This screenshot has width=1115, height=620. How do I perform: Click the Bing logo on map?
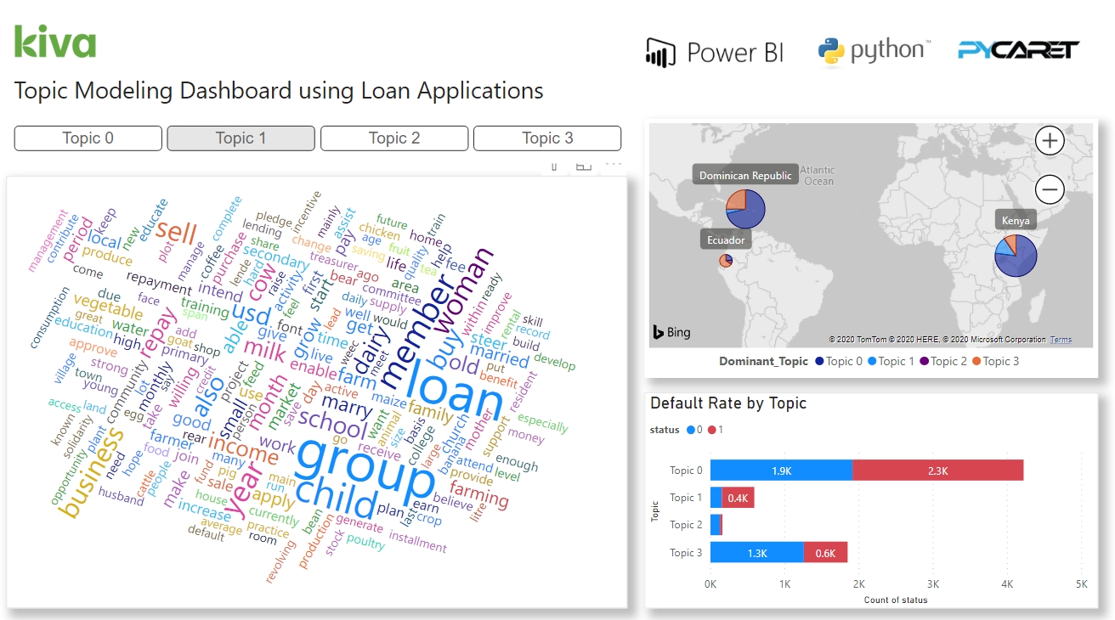coord(671,332)
